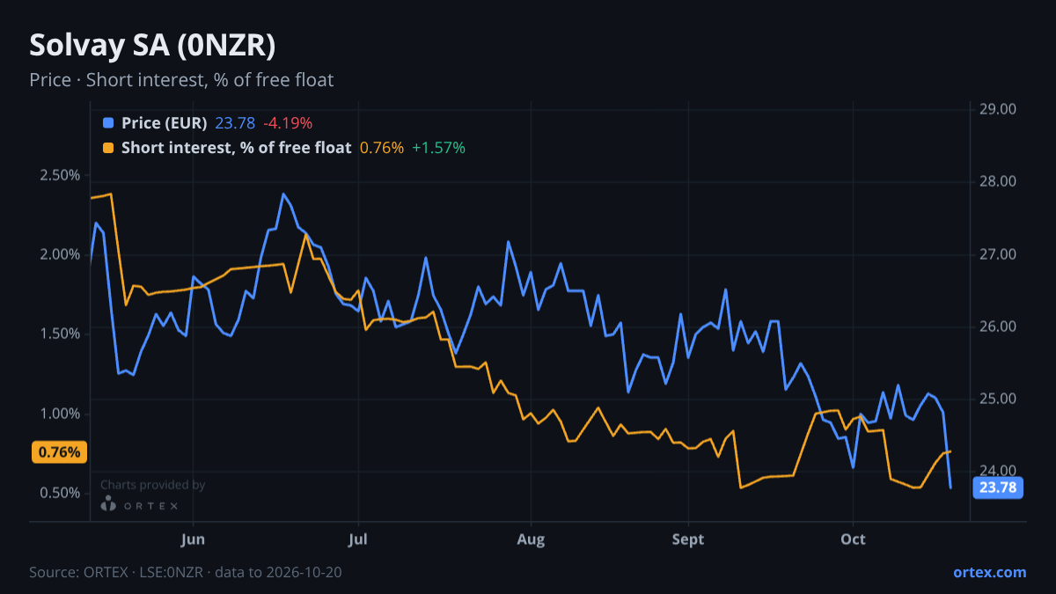Click the 25.00 right axis label
This screenshot has width=1056, height=594.
pyautogui.click(x=997, y=399)
